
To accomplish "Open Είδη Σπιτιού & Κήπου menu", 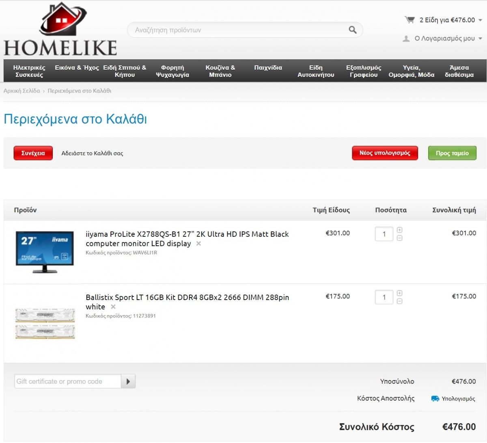I will click(x=125, y=71).
